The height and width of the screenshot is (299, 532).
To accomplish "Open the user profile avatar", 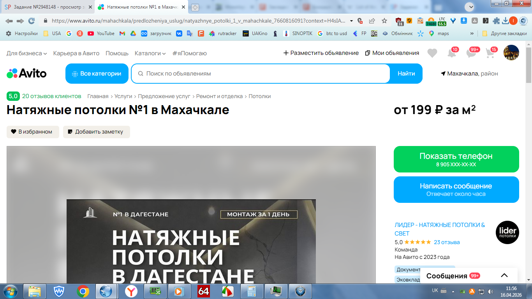I will point(511,53).
